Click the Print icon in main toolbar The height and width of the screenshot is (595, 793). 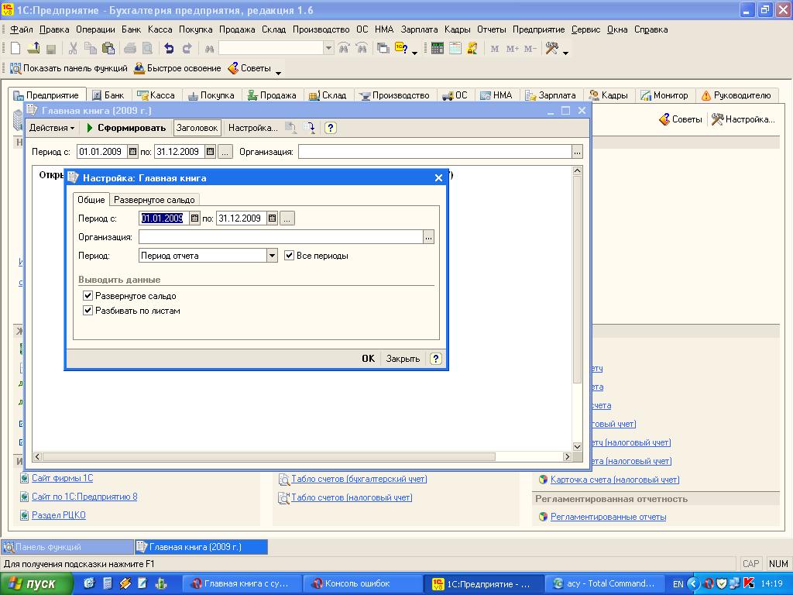coord(130,49)
